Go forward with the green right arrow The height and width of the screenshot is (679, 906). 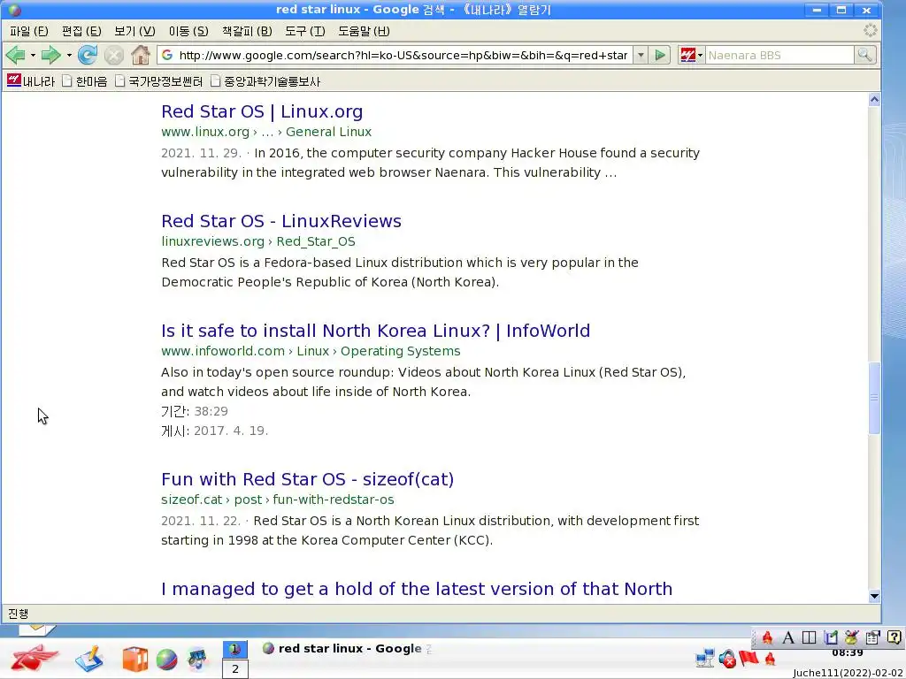pos(50,56)
